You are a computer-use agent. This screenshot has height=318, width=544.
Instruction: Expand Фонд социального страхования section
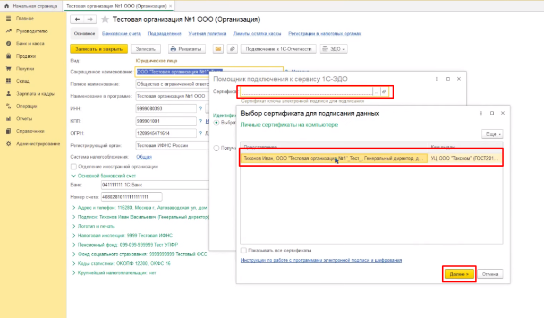[x=73, y=254]
